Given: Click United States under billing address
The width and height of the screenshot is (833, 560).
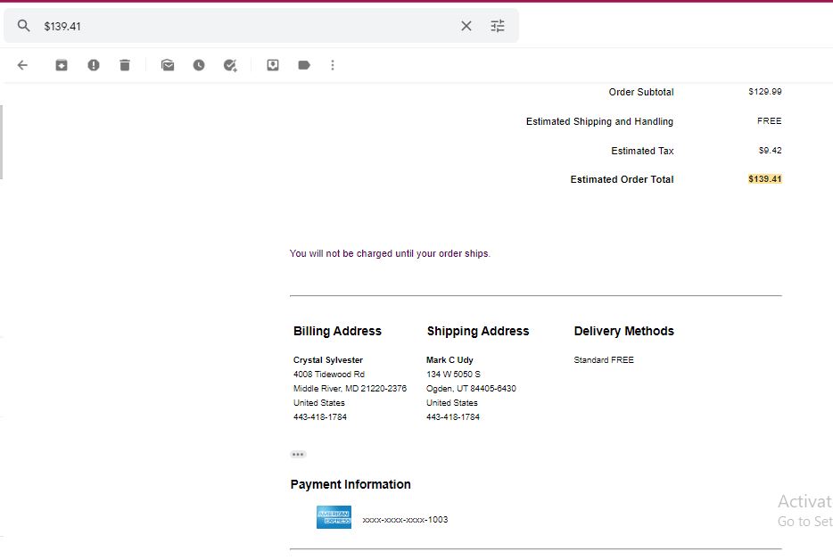Looking at the screenshot, I should [318, 403].
